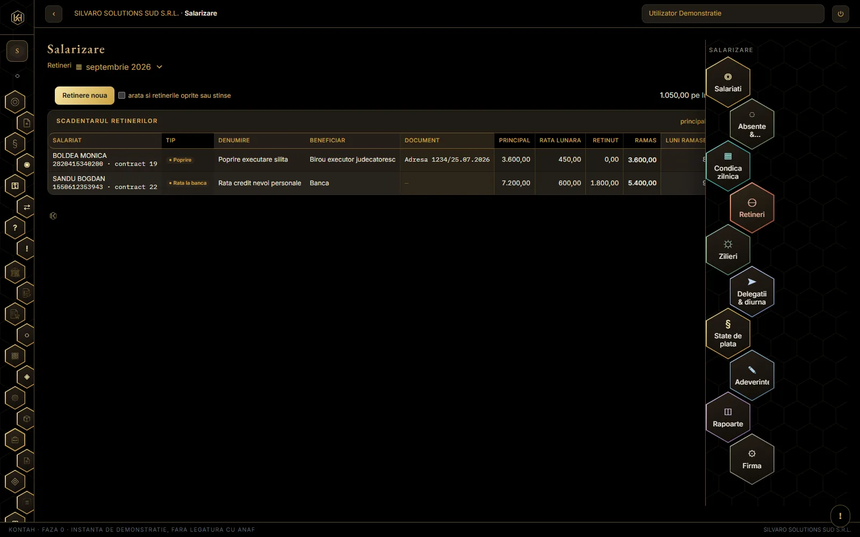Click the Retinere noua button
860x537 pixels.
pyautogui.click(x=84, y=96)
